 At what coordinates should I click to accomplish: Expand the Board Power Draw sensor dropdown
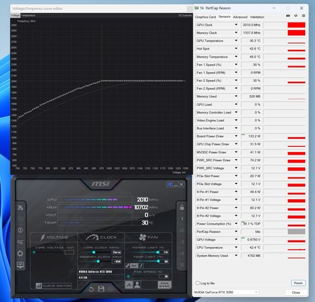coord(236,136)
